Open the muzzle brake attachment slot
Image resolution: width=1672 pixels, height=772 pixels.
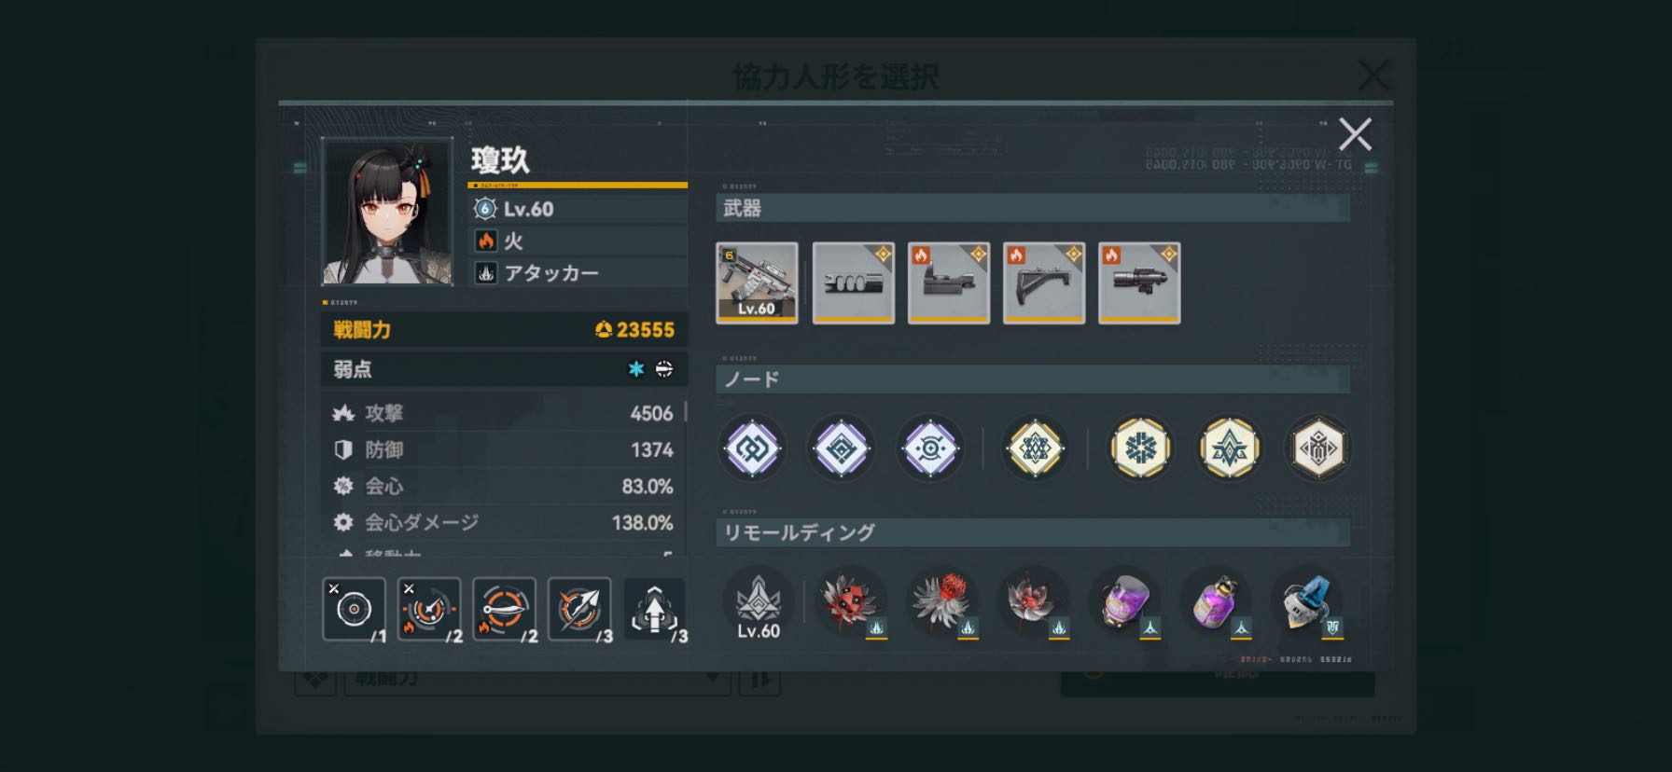point(854,283)
